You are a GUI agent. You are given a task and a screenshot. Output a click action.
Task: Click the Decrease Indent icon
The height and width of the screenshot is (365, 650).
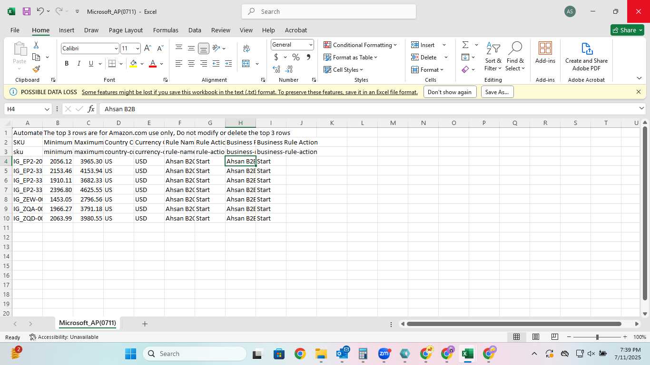pyautogui.click(x=216, y=63)
